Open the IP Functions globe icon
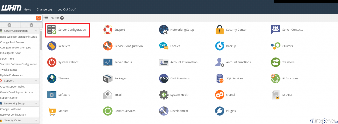The width and height of the screenshot is (338, 124). point(276,78)
